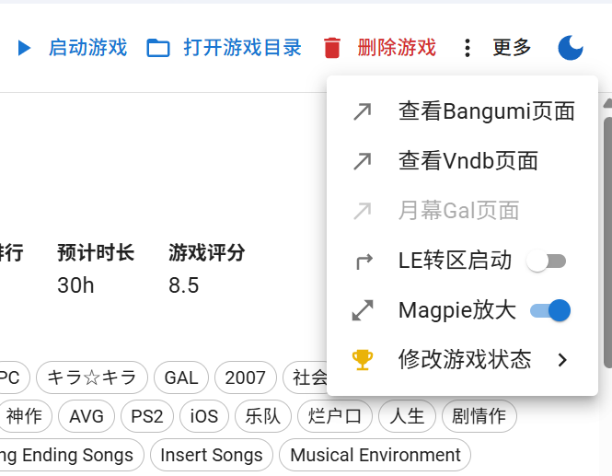
Task: Click the arrow icon beside 查看Bangumi页面
Action: click(363, 111)
